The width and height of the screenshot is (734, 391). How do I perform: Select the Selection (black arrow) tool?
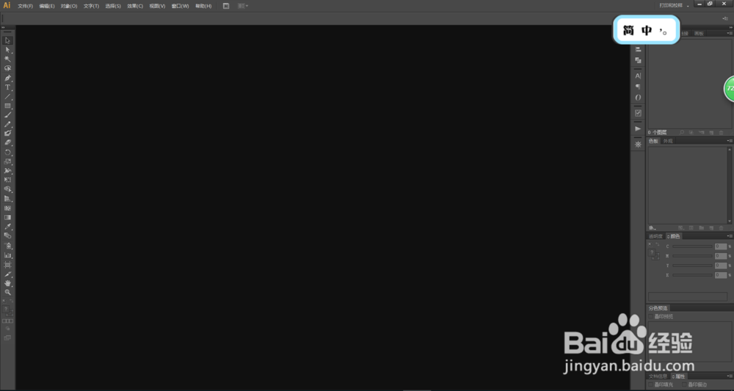[7, 40]
